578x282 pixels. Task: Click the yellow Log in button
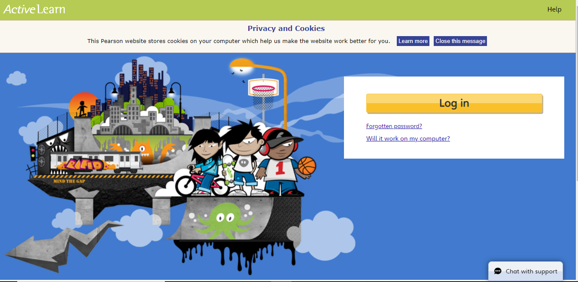[x=454, y=103]
